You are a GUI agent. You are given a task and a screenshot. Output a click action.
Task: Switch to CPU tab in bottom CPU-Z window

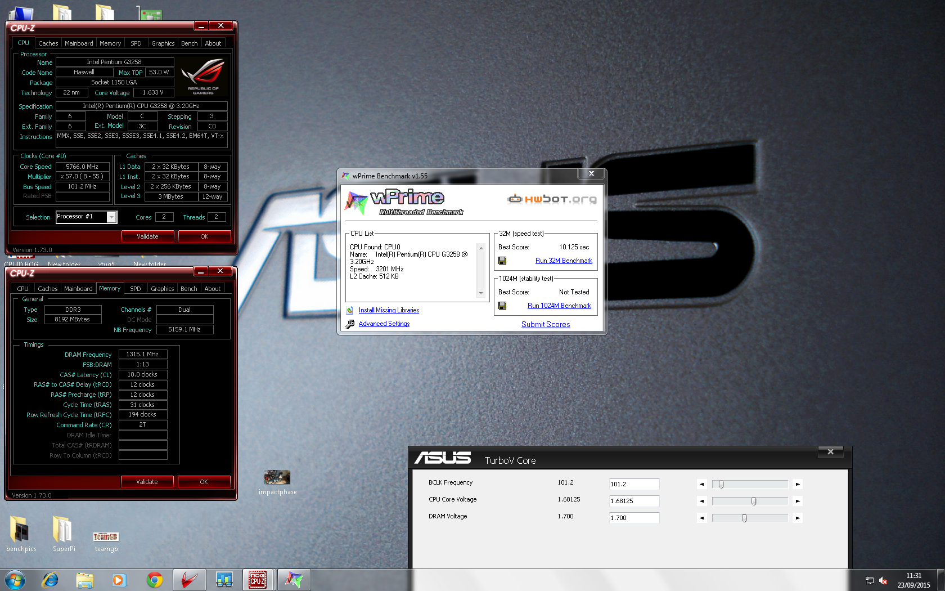coord(22,289)
